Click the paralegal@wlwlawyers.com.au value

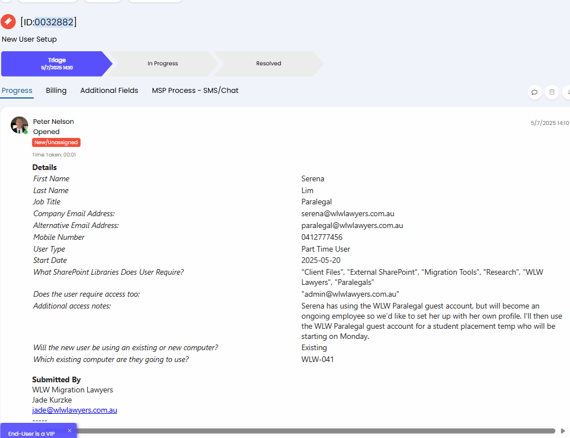(x=352, y=225)
